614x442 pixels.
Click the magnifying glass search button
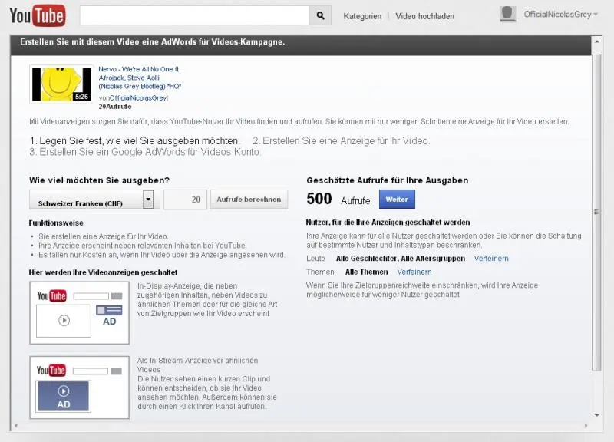tap(320, 15)
